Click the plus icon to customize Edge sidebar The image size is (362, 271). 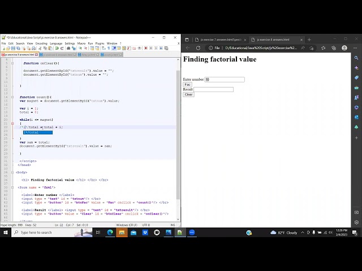(356, 138)
